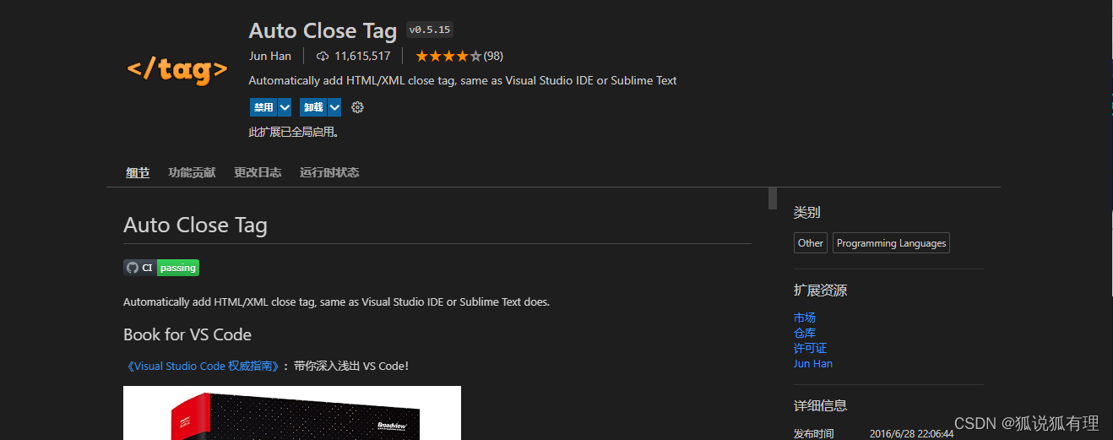
Task: Click the 发布时间 date value 2016/6/28
Action: (x=911, y=433)
